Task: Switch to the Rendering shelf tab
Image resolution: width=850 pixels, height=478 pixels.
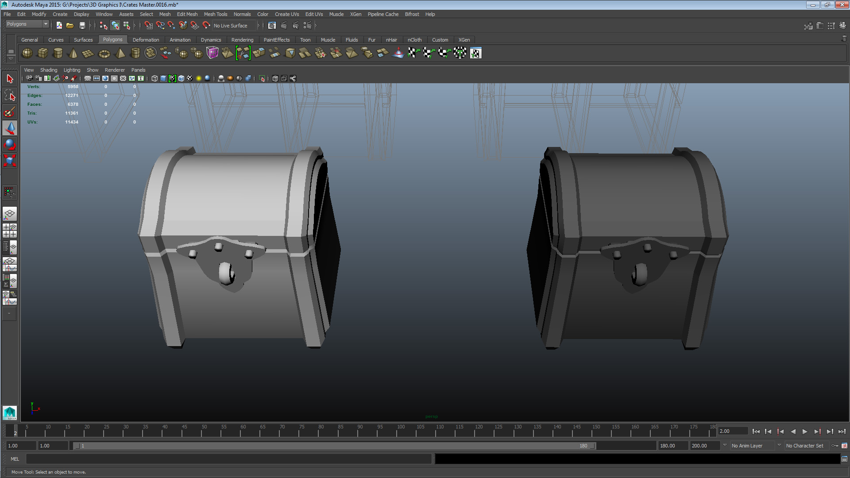Action: 242,40
